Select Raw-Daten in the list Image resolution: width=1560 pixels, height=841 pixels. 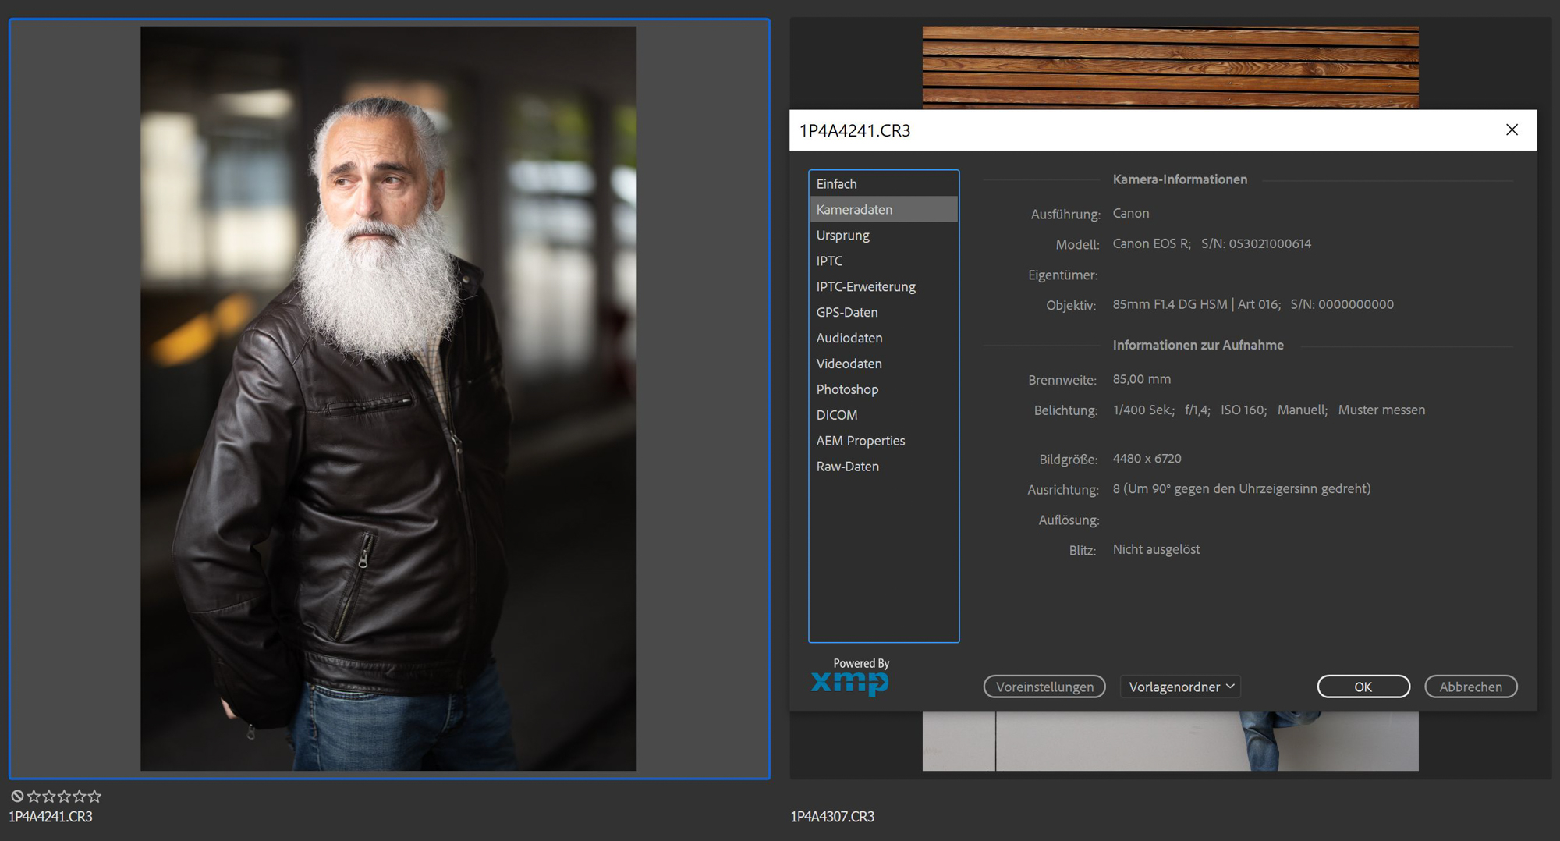tap(848, 467)
